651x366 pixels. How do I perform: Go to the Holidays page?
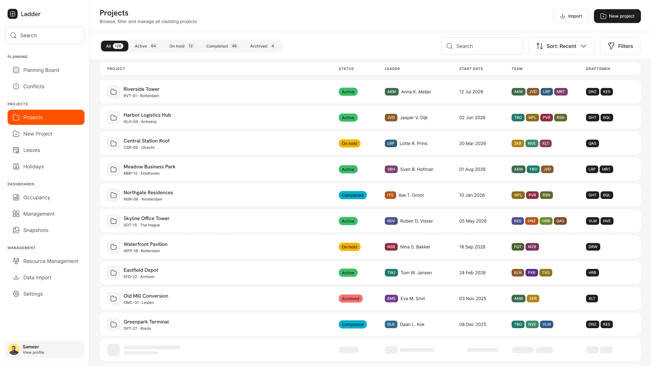[46, 166]
